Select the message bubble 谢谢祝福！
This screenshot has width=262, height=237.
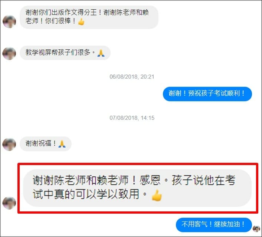click(46, 144)
